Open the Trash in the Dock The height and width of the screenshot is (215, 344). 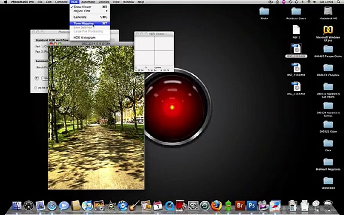pyautogui.click(x=328, y=206)
